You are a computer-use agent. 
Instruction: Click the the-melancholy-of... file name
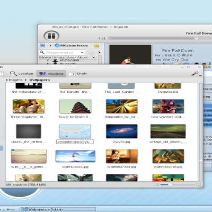[29, 92]
